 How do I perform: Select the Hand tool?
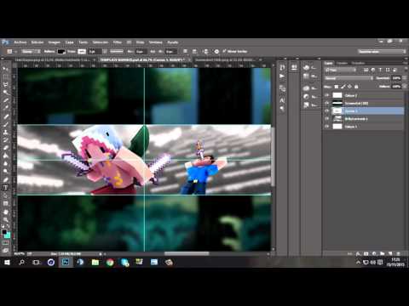(5, 212)
